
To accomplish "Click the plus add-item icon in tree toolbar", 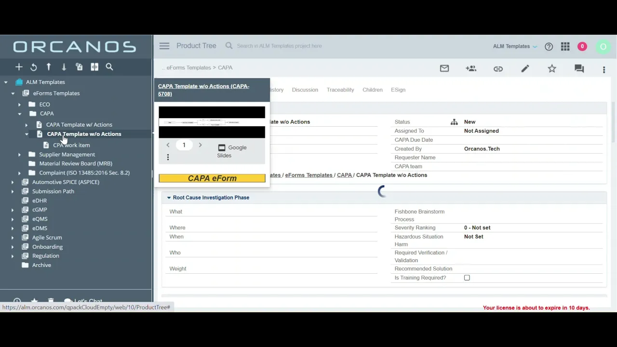I will (x=19, y=67).
